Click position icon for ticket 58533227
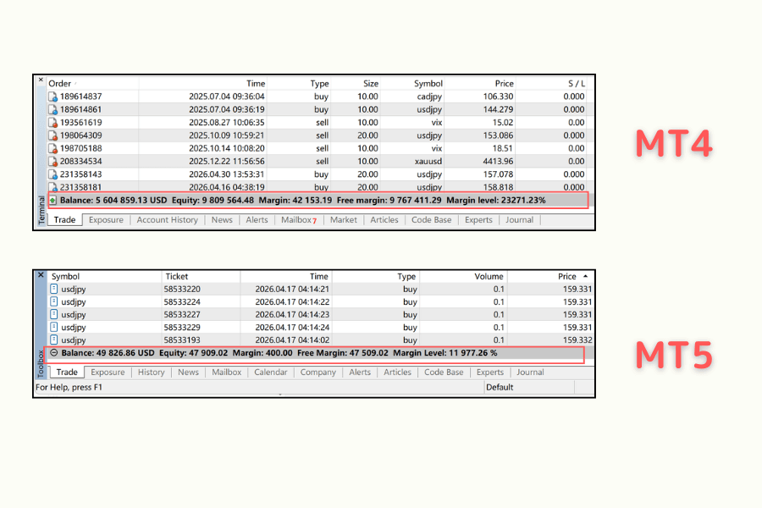The height and width of the screenshot is (508, 762). coord(54,314)
